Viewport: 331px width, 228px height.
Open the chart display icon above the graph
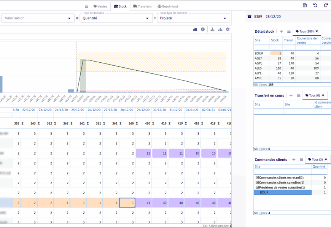pyautogui.click(x=195, y=29)
